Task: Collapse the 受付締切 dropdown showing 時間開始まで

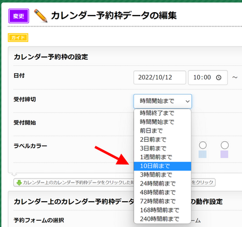Action: coord(162,101)
